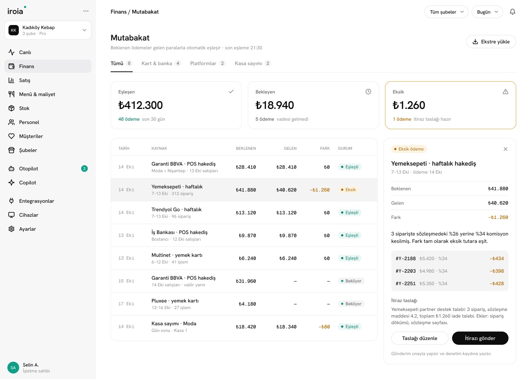Click the Cihazlar monitor icon
The image size is (531, 379).
point(11,215)
